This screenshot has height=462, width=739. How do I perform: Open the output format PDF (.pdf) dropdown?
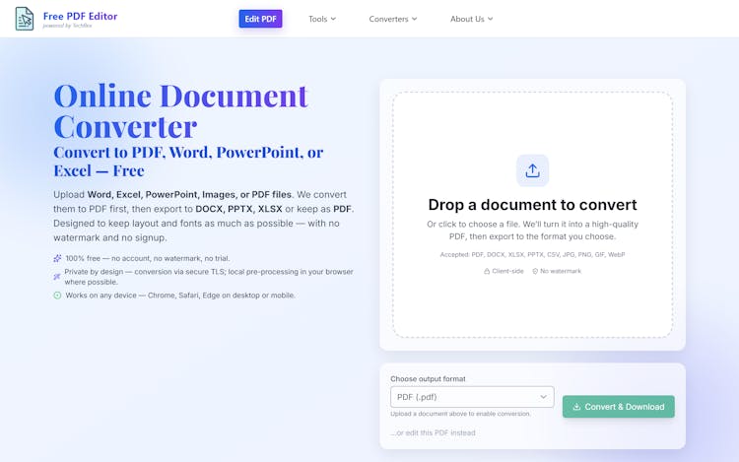472,397
